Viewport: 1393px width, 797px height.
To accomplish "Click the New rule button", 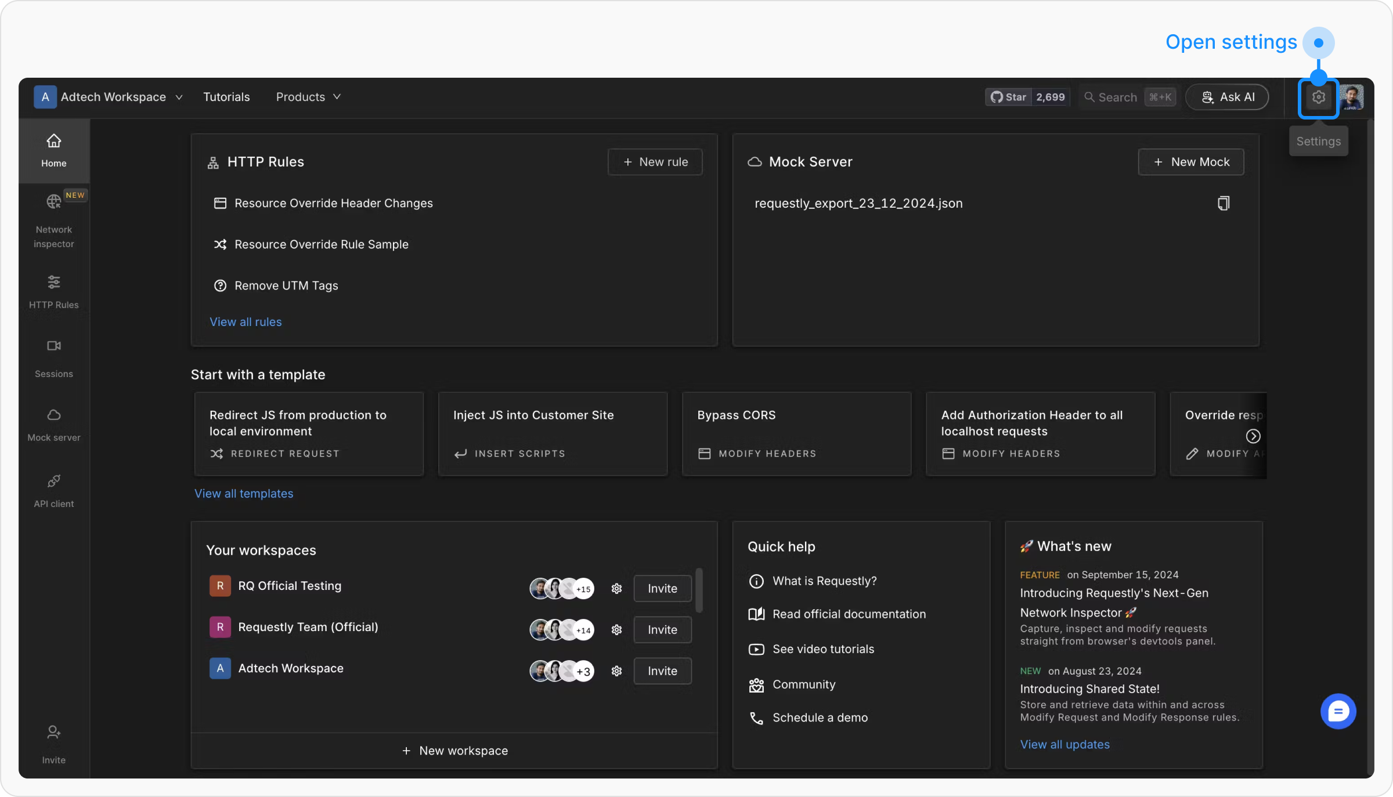I will [655, 162].
